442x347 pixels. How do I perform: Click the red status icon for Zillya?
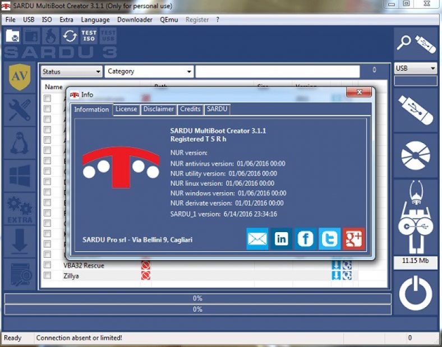coord(146,275)
